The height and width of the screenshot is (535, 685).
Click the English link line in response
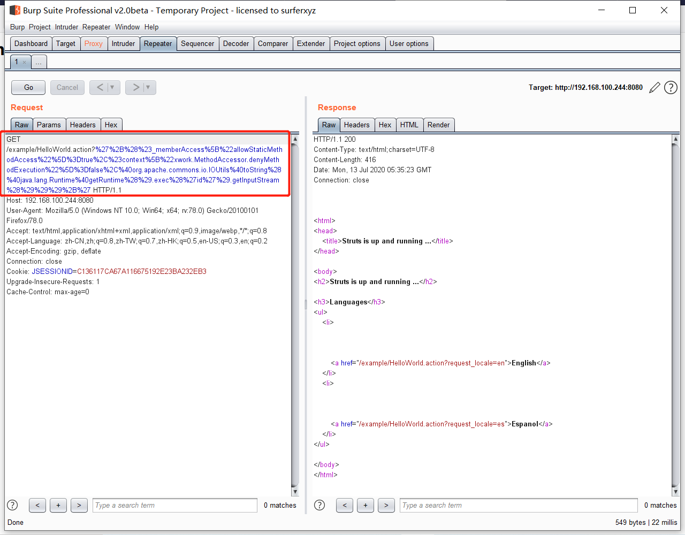(440, 363)
